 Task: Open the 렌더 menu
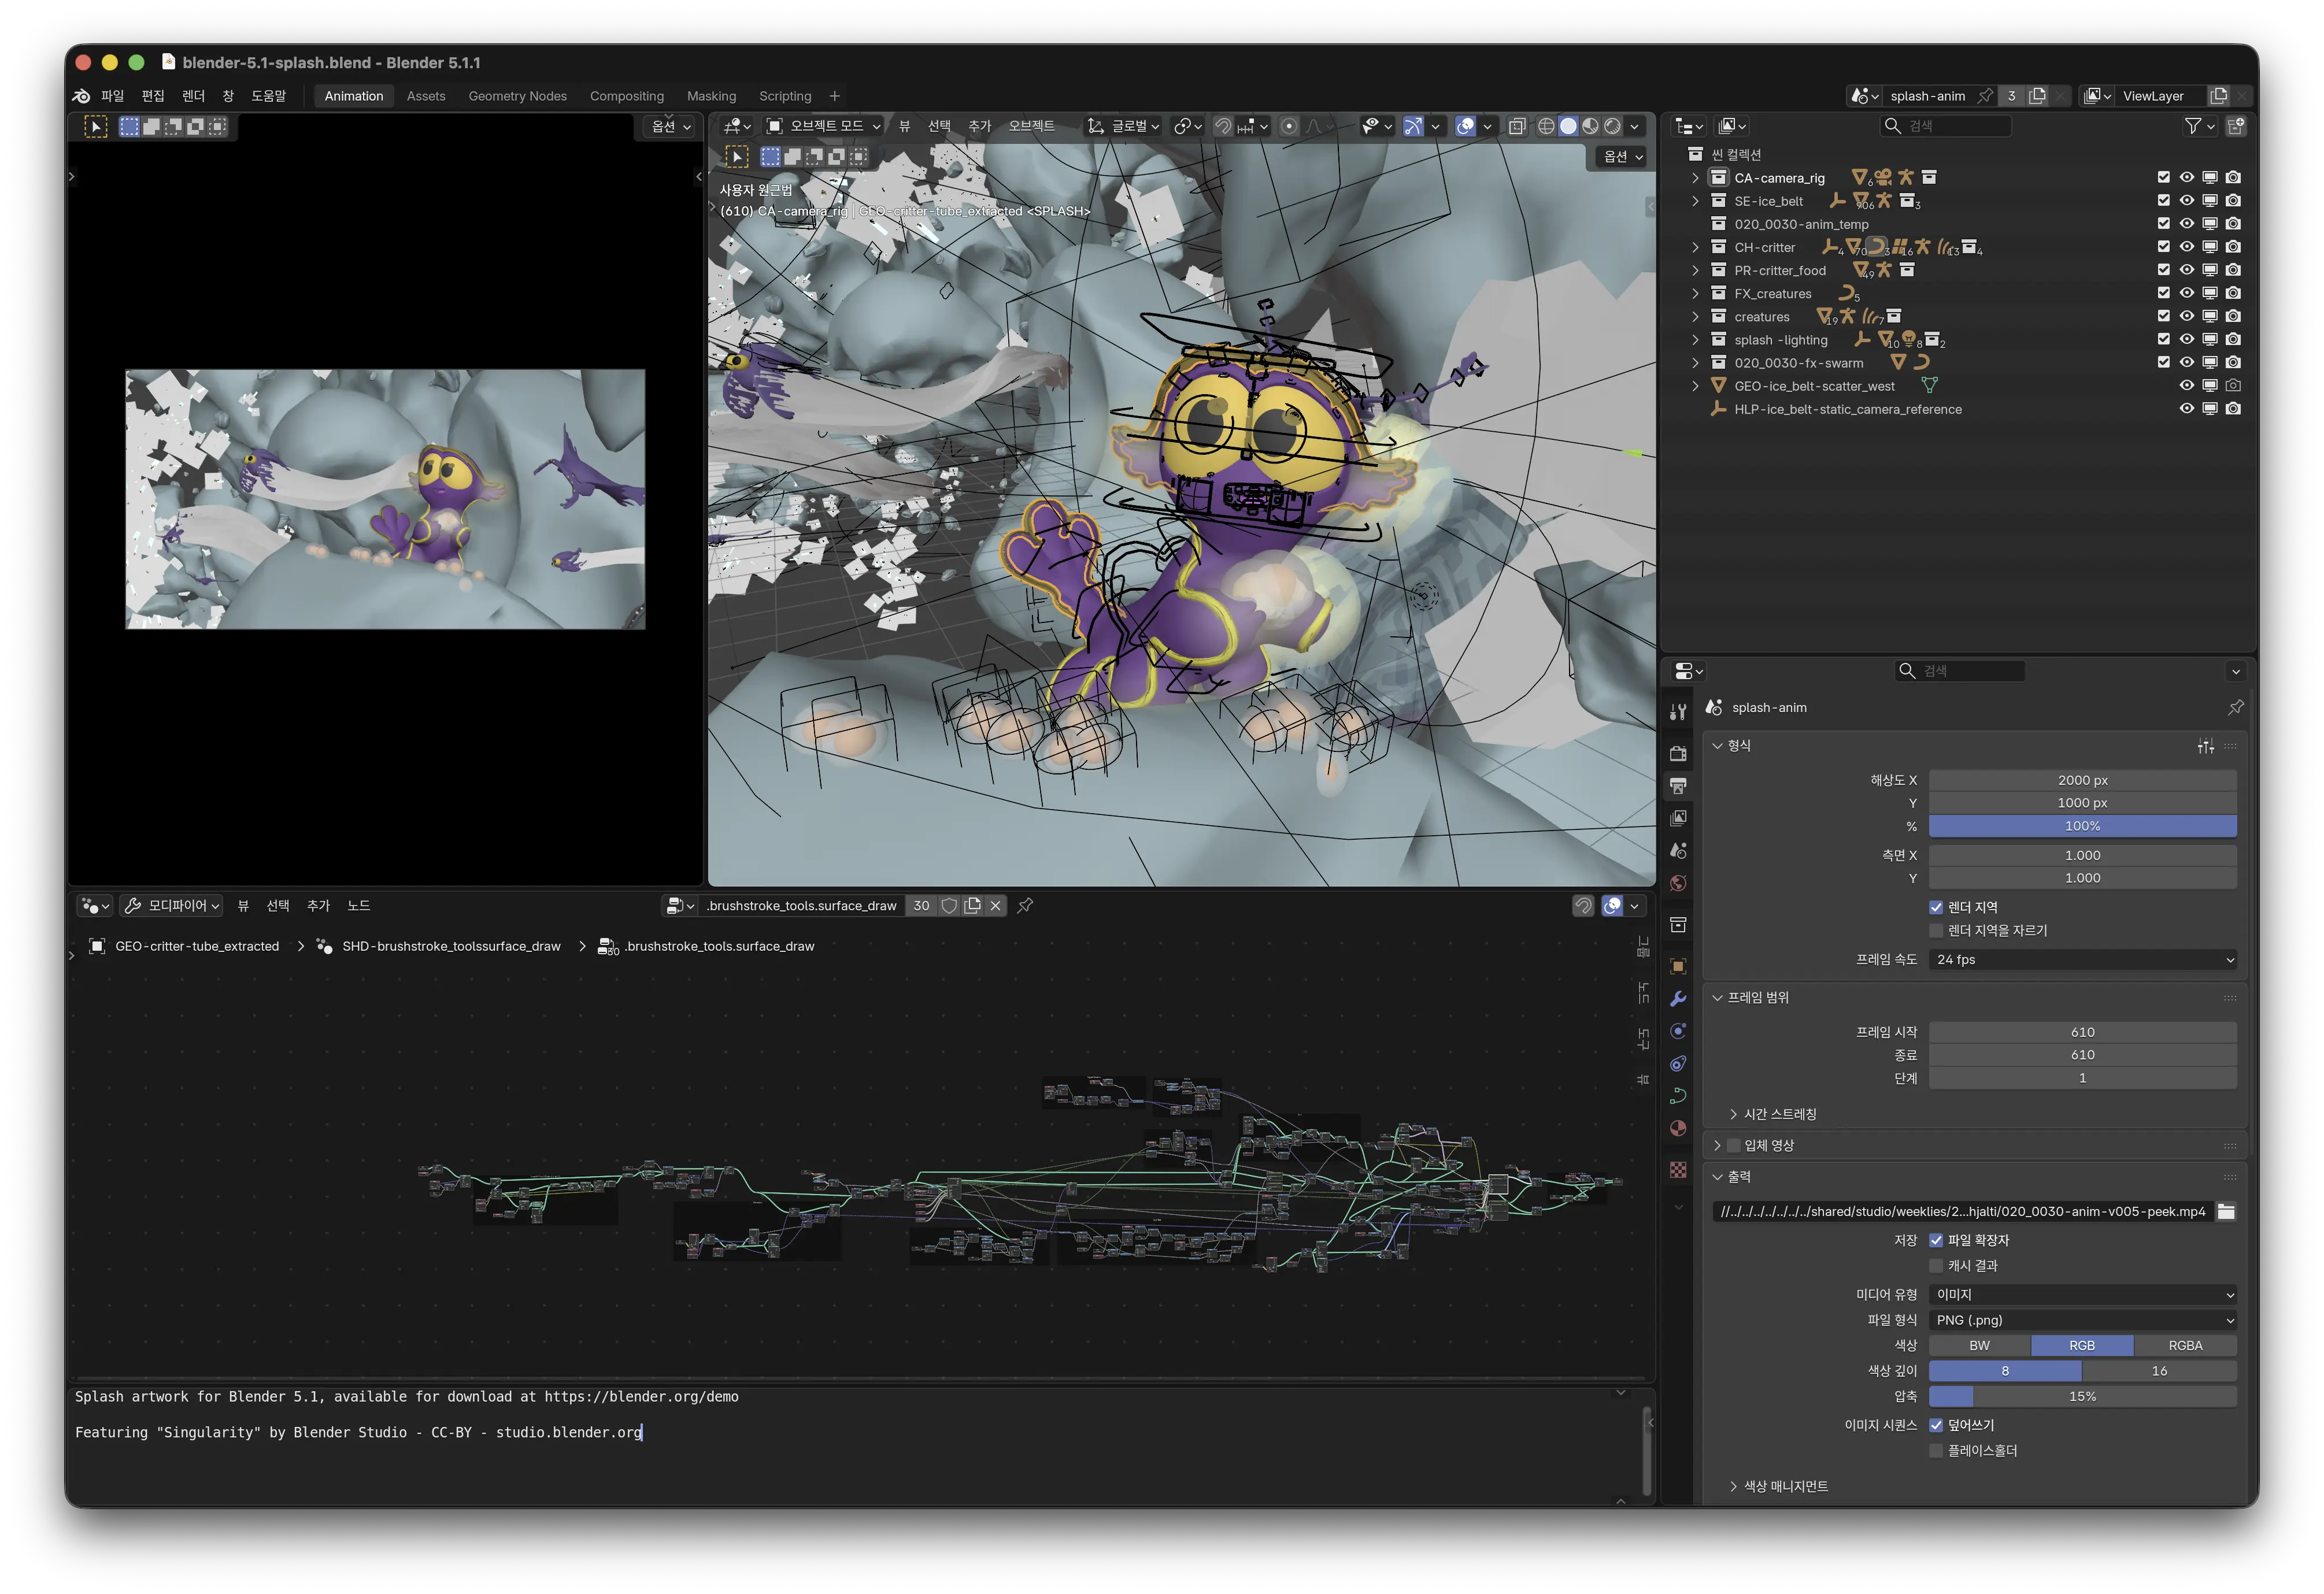coord(193,96)
